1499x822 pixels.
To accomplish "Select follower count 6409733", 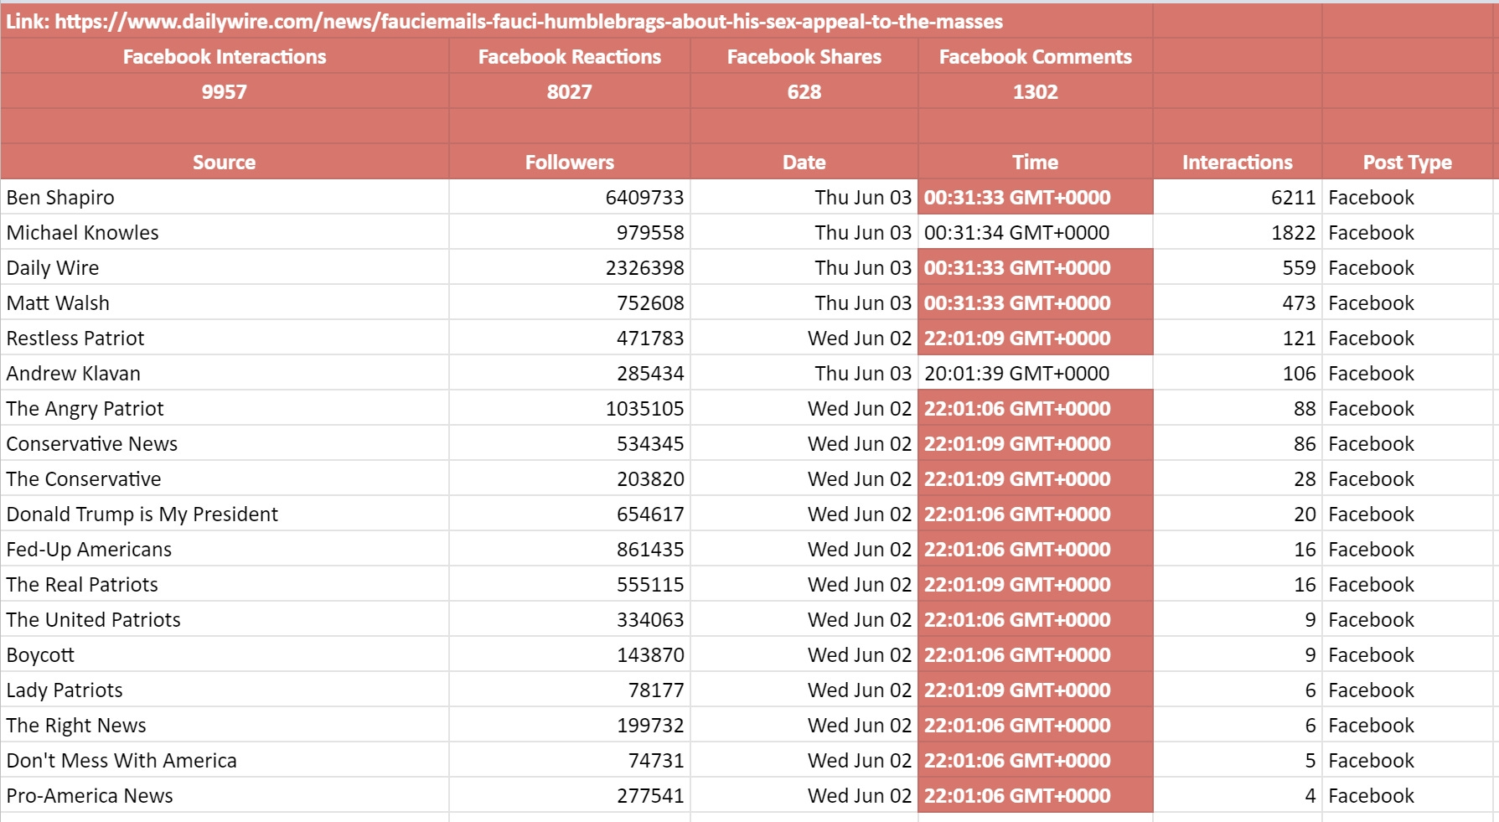I will (x=570, y=197).
